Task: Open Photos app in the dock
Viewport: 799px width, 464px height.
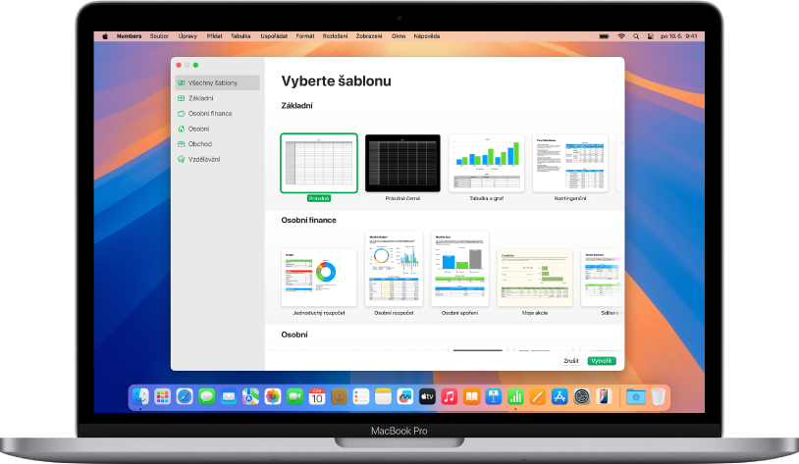Action: tap(273, 396)
